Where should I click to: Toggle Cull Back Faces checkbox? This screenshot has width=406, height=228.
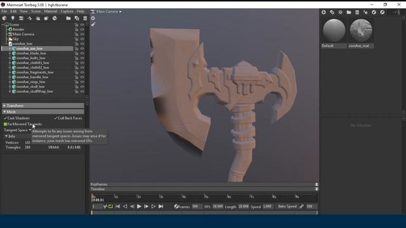[x=56, y=118]
